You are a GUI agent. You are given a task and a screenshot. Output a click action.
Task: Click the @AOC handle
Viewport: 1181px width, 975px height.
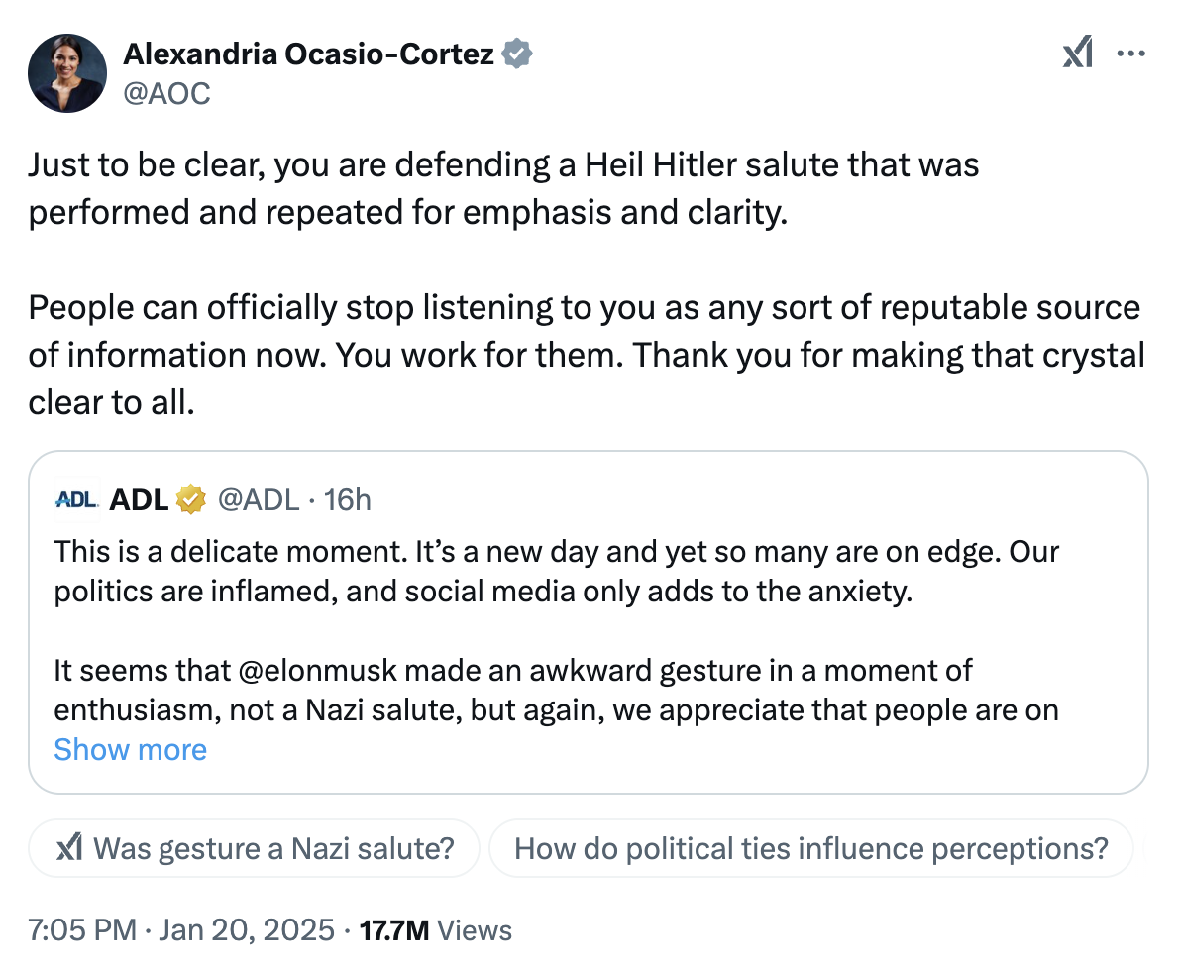pyautogui.click(x=166, y=94)
